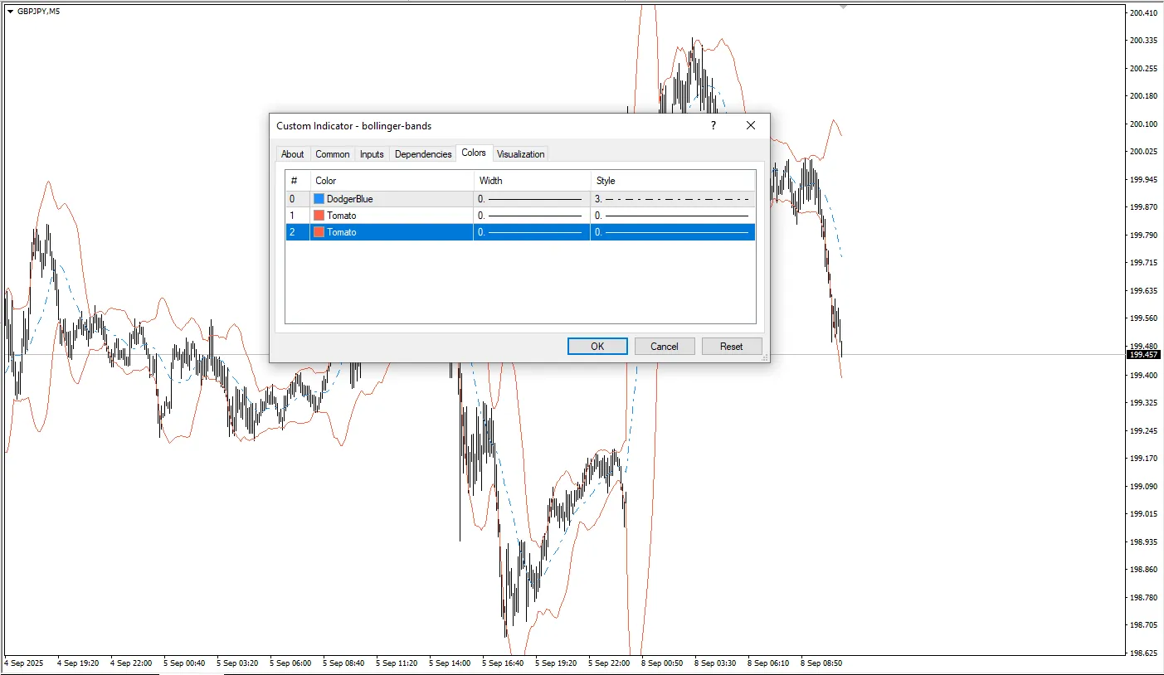Click the 198.625 price axis label
This screenshot has width=1164, height=675.
(x=1143, y=653)
